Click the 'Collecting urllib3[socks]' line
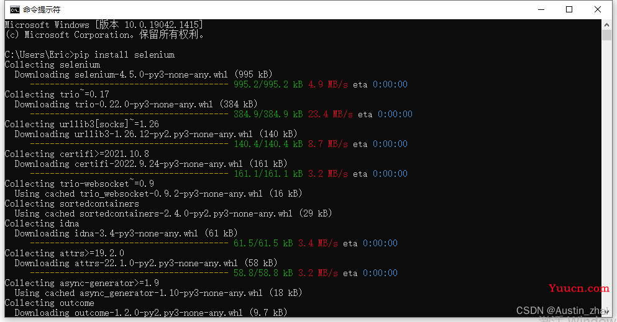 tap(81, 124)
